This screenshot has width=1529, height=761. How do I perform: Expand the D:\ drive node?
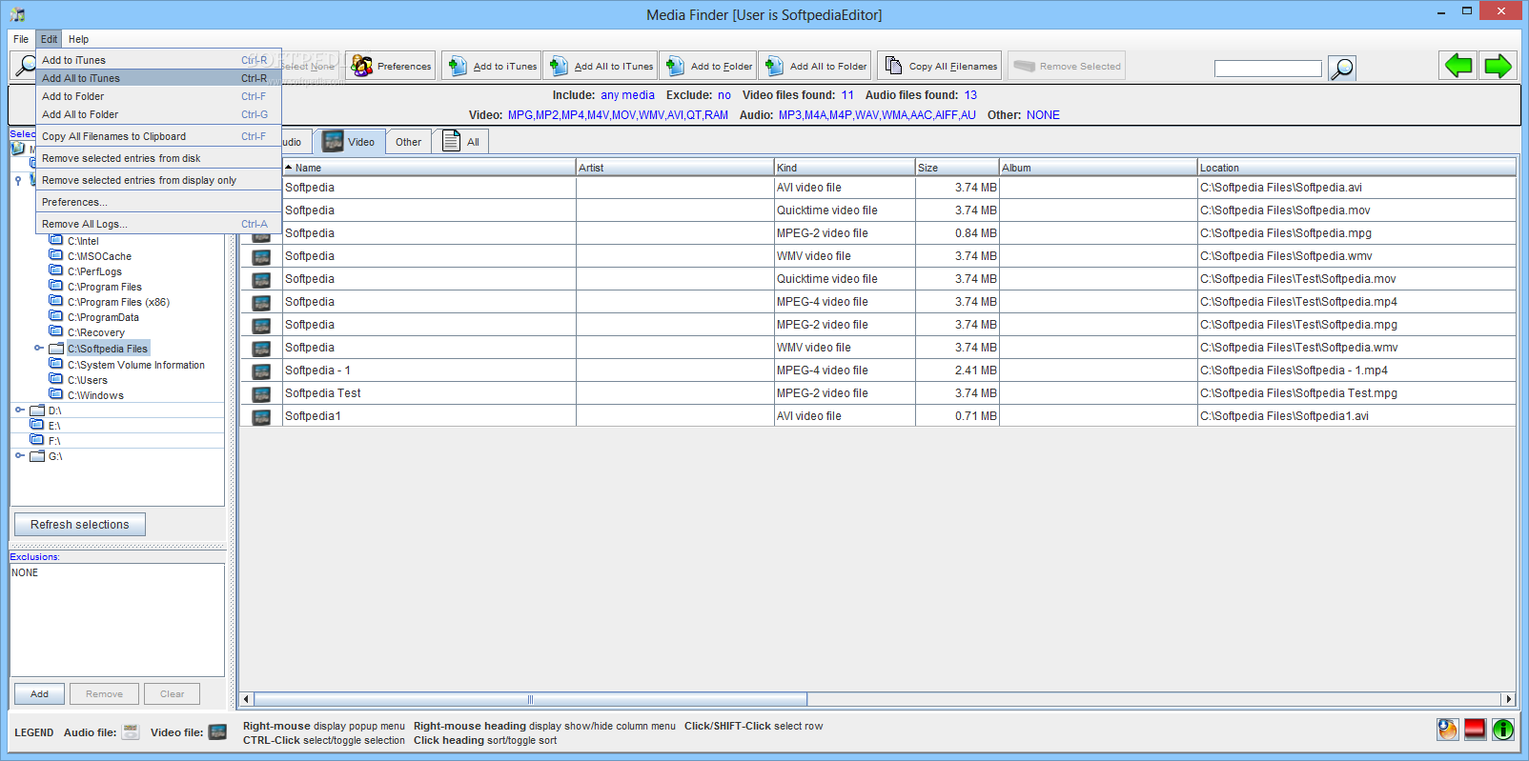pos(19,410)
